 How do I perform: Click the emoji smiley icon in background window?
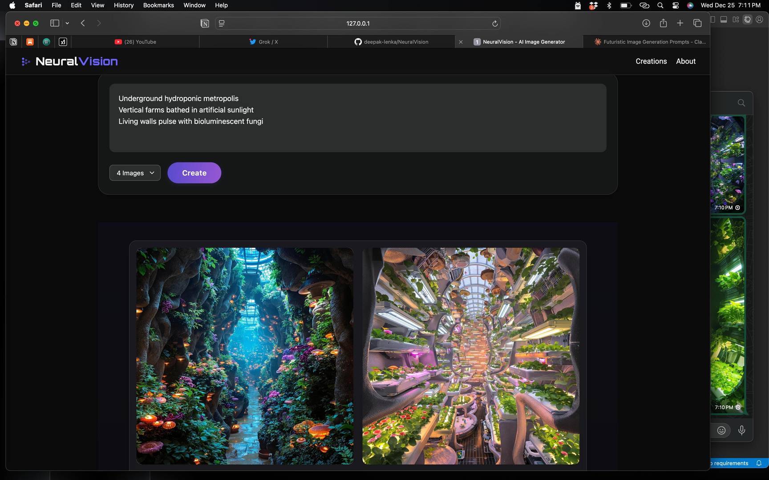[x=721, y=430]
